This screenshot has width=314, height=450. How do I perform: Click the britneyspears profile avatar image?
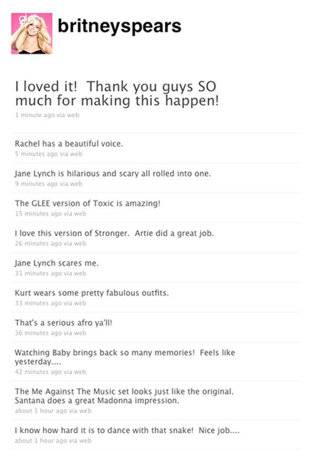pyautogui.click(x=32, y=33)
